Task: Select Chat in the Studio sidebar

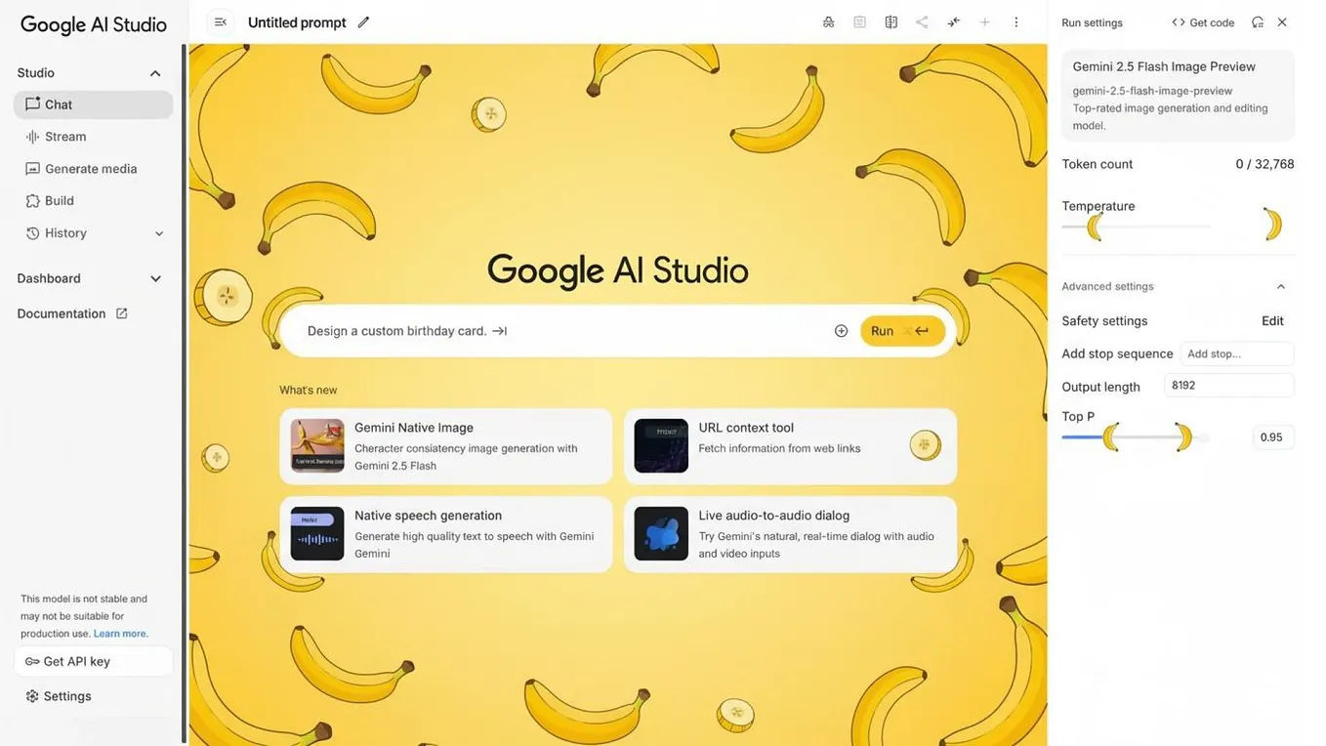Action: click(58, 104)
